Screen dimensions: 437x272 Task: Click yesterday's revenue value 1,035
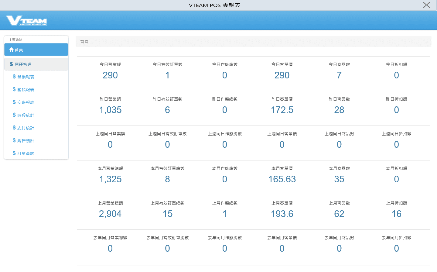click(110, 110)
